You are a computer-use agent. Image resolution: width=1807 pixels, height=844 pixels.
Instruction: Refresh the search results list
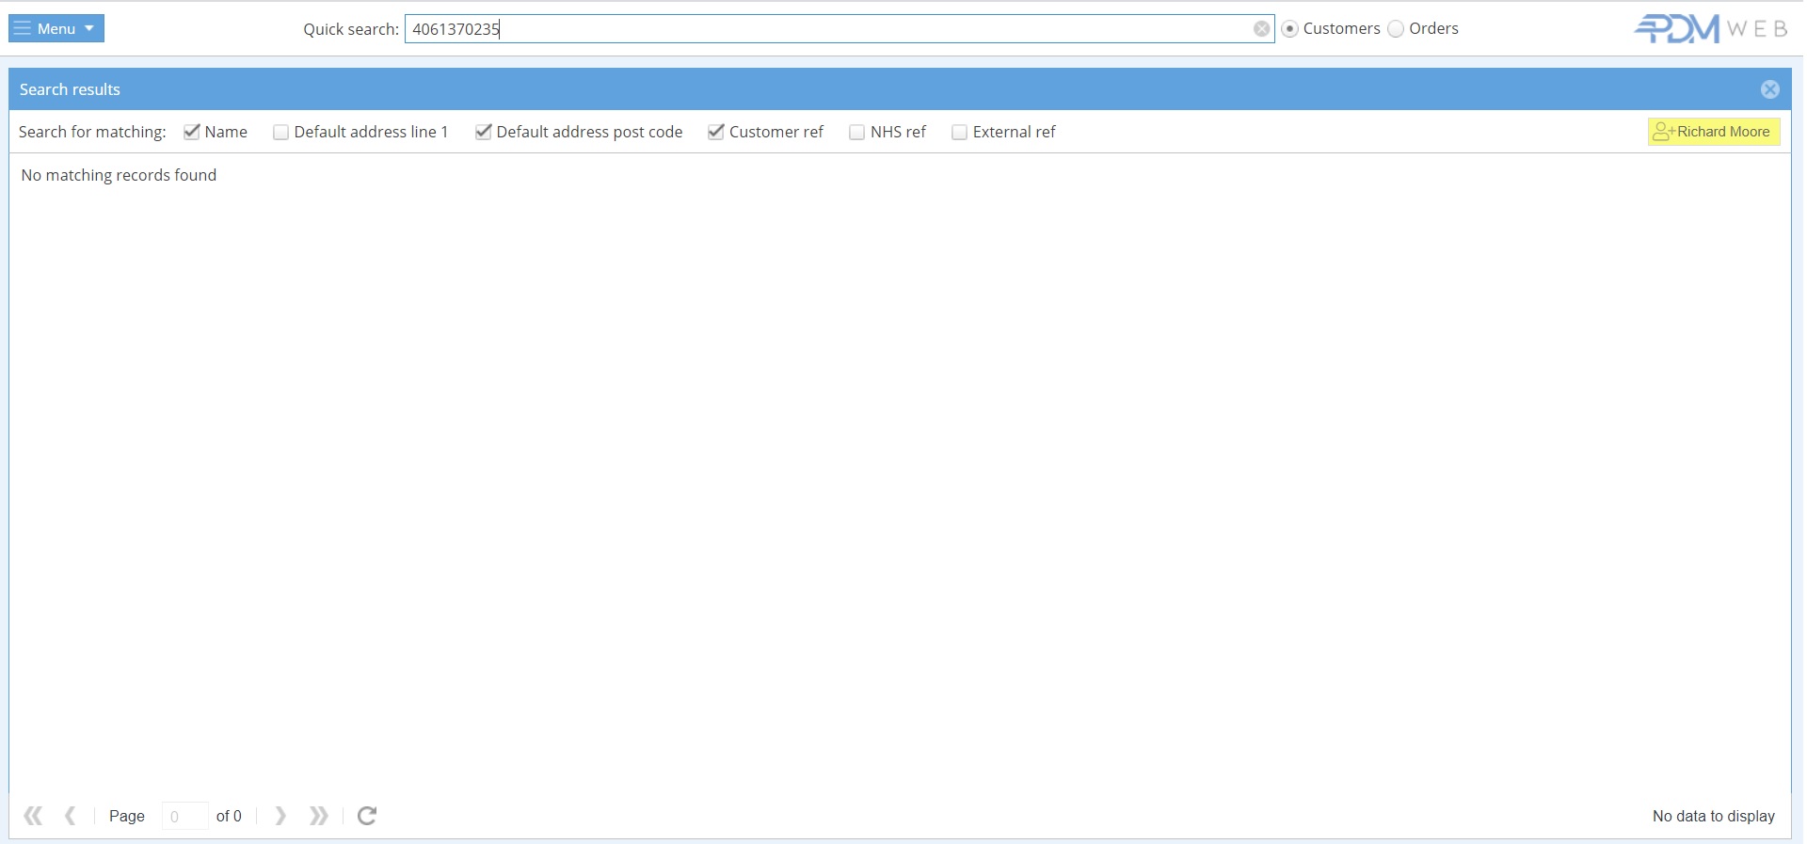[367, 816]
